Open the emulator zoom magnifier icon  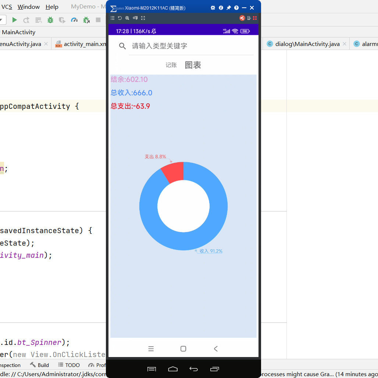(127, 18)
